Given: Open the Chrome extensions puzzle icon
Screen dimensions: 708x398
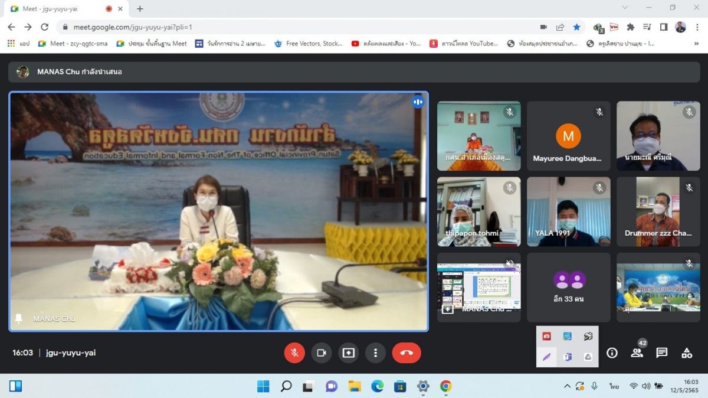Looking at the screenshot, I should [631, 27].
